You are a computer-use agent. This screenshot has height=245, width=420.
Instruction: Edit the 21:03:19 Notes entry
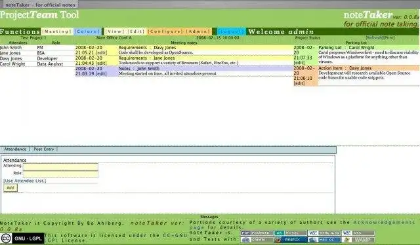point(101,73)
